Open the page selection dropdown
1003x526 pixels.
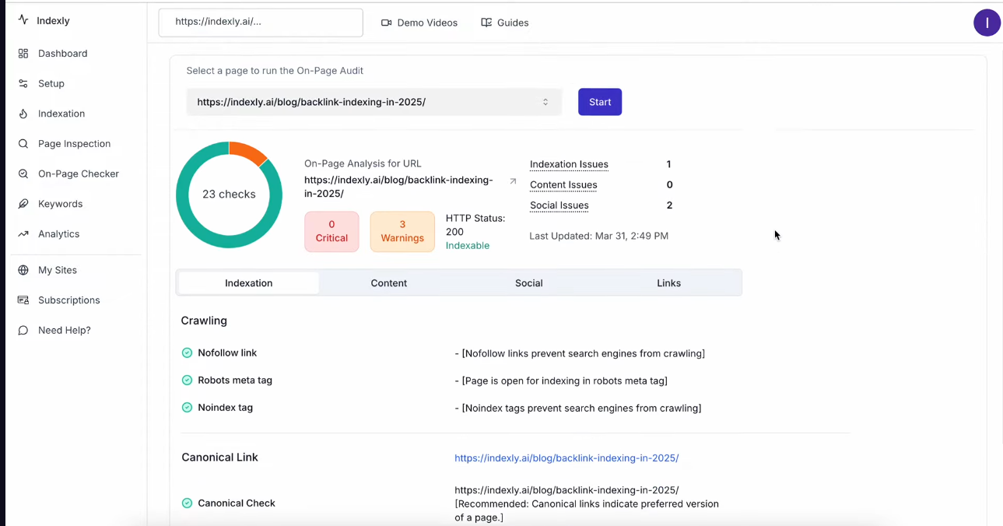(373, 101)
